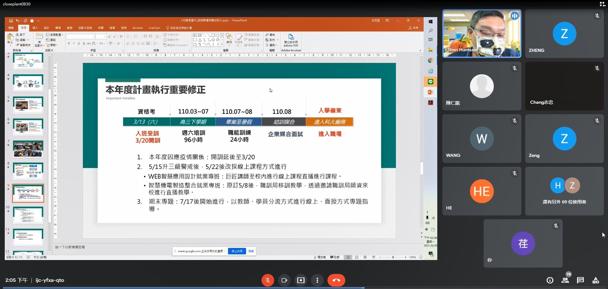Screen dimensions: 608x289
Task: Open the in-call chat panel
Action: [580, 280]
